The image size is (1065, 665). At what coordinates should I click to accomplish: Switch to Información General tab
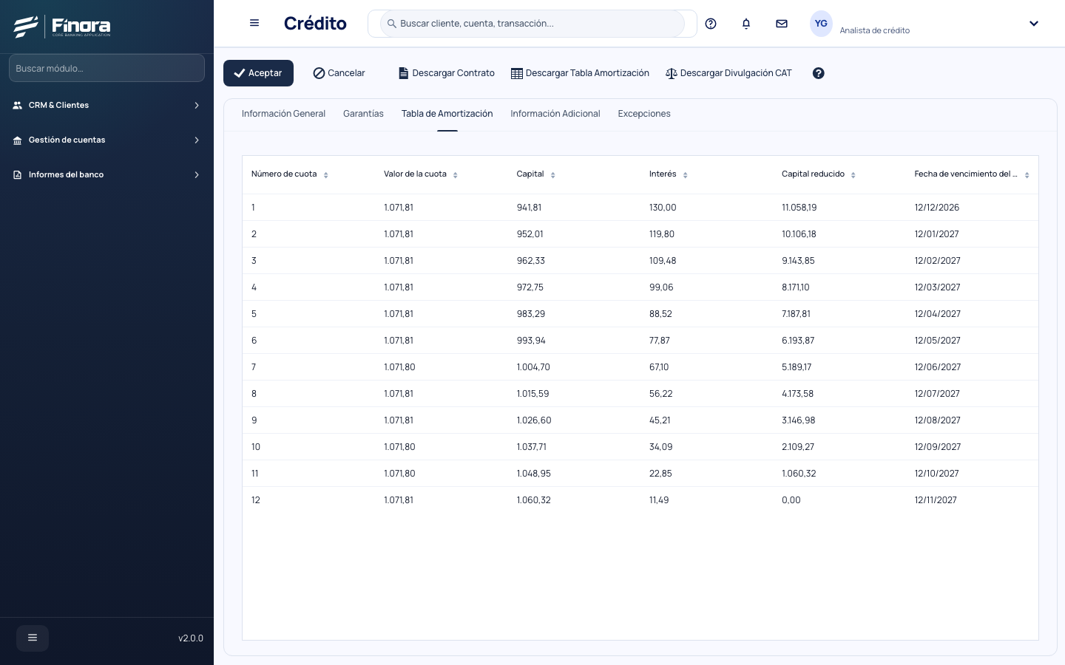[x=283, y=114]
